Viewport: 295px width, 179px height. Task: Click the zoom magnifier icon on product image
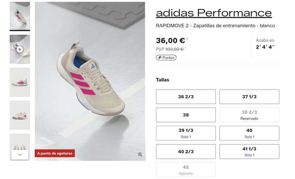click(x=140, y=155)
